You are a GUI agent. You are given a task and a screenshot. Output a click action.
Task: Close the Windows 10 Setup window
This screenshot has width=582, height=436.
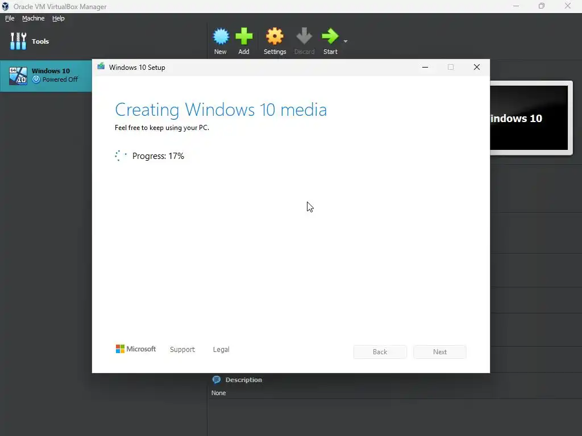pyautogui.click(x=477, y=67)
